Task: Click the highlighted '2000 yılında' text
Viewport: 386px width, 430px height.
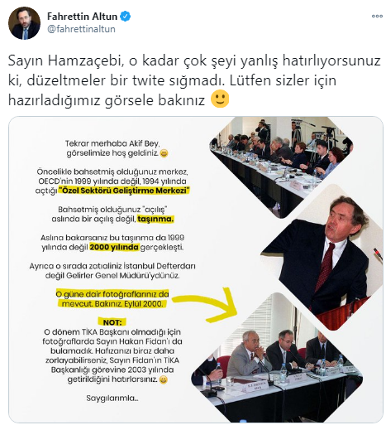Action: [114, 247]
